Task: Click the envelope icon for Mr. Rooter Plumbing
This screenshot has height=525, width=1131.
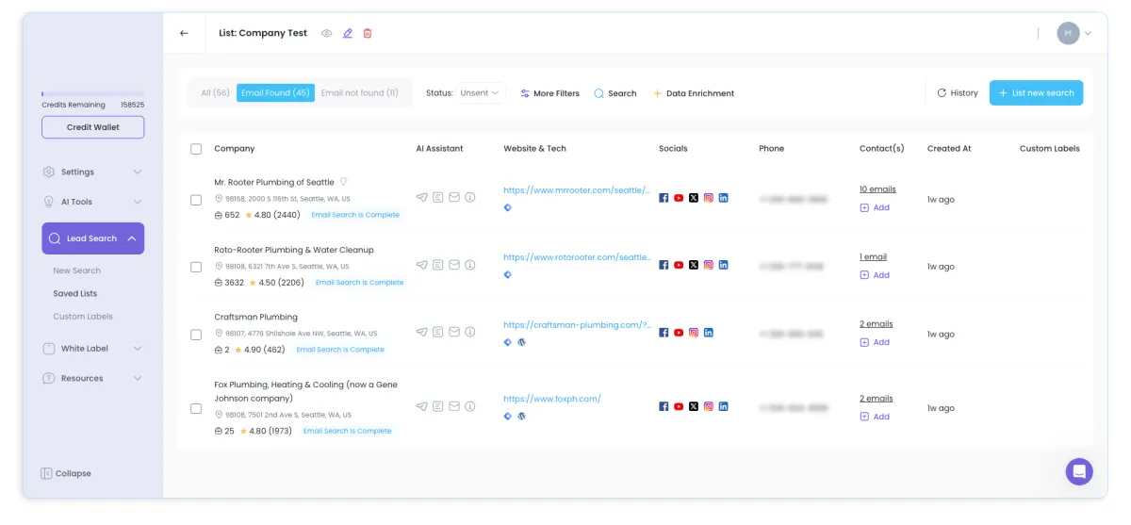Action: click(454, 198)
